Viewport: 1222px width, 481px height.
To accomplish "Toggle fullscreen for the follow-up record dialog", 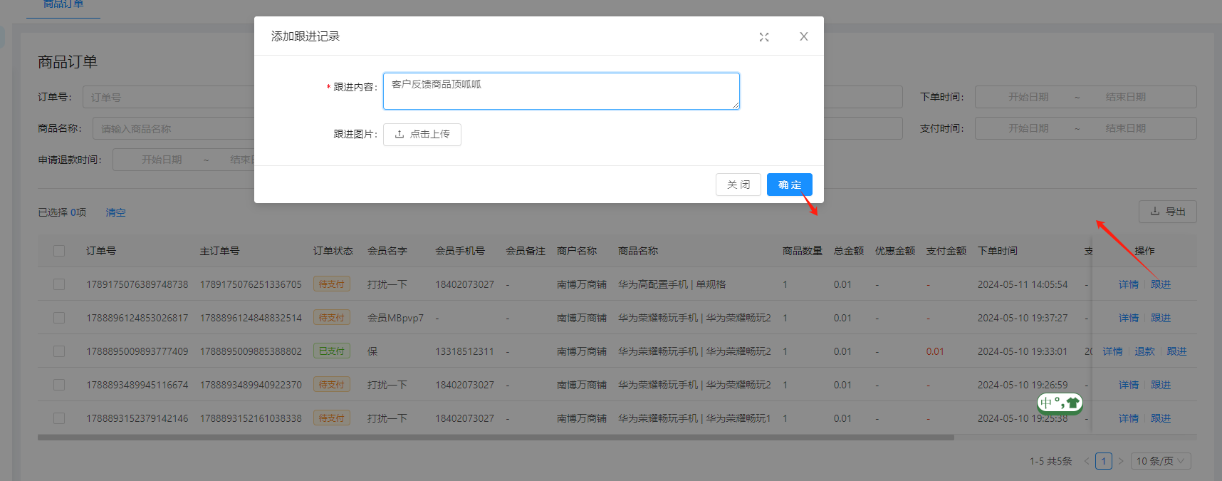I will [764, 37].
